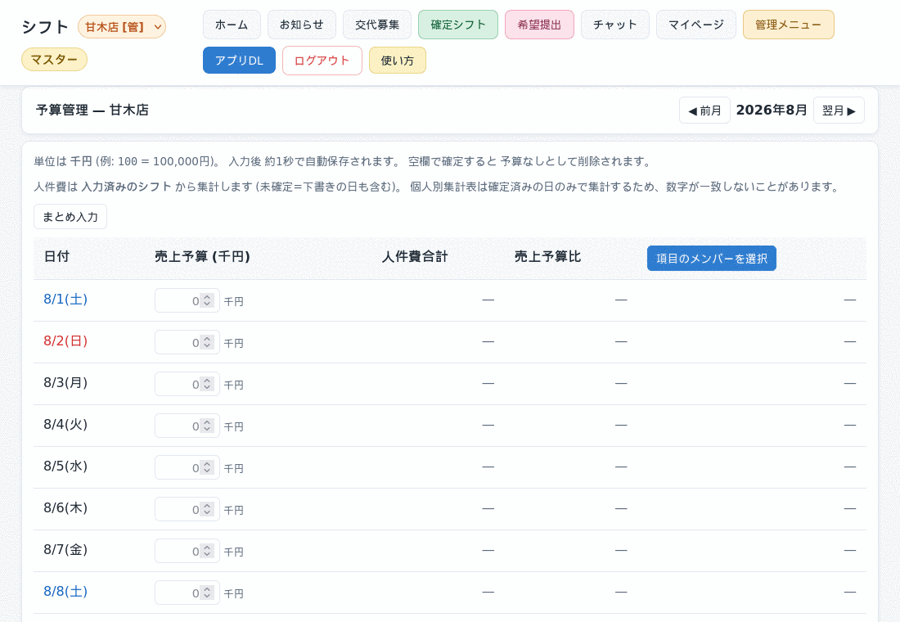Click the budget input for 8/7(金)
Viewport: 900px width, 622px height.
187,551
